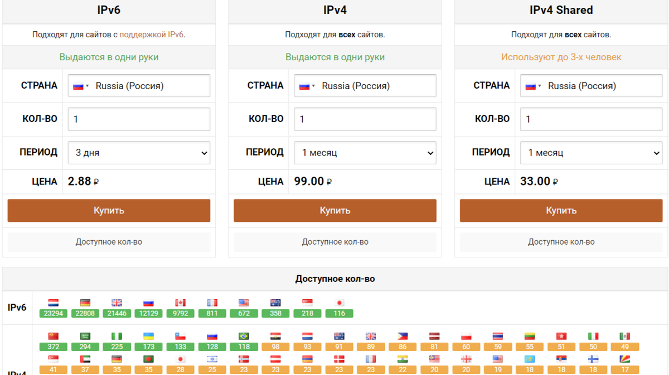Click Доступное кол-во button in IPv4 Shared card
The height and width of the screenshot is (375, 669).
pyautogui.click(x=561, y=242)
